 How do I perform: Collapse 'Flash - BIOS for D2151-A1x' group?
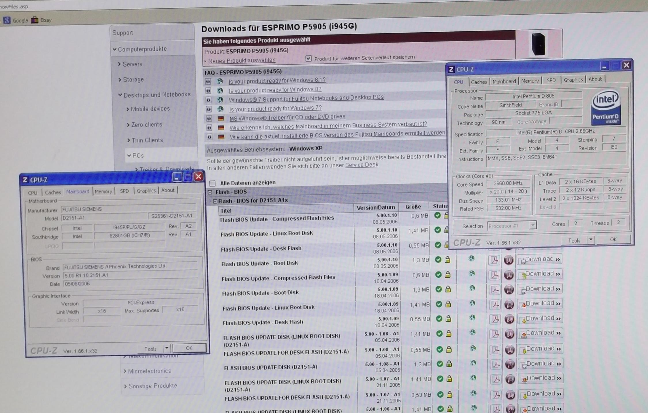[x=215, y=201]
